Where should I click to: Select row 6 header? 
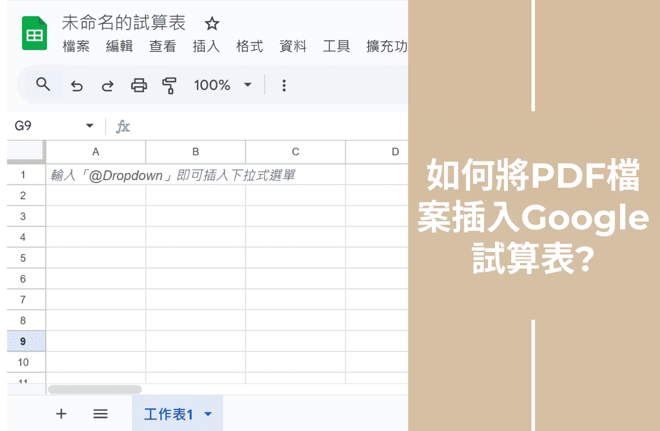coord(26,279)
